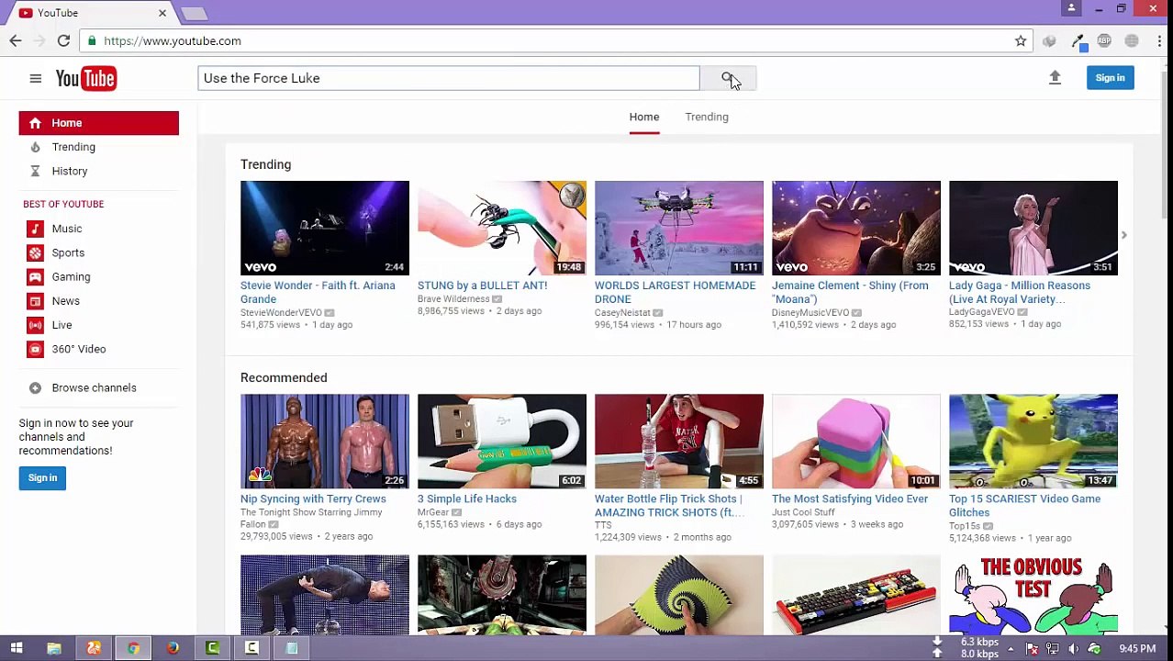Click 'Top 15 SCARIEST Video Game Glitches' title
The height and width of the screenshot is (661, 1173).
(x=1024, y=506)
